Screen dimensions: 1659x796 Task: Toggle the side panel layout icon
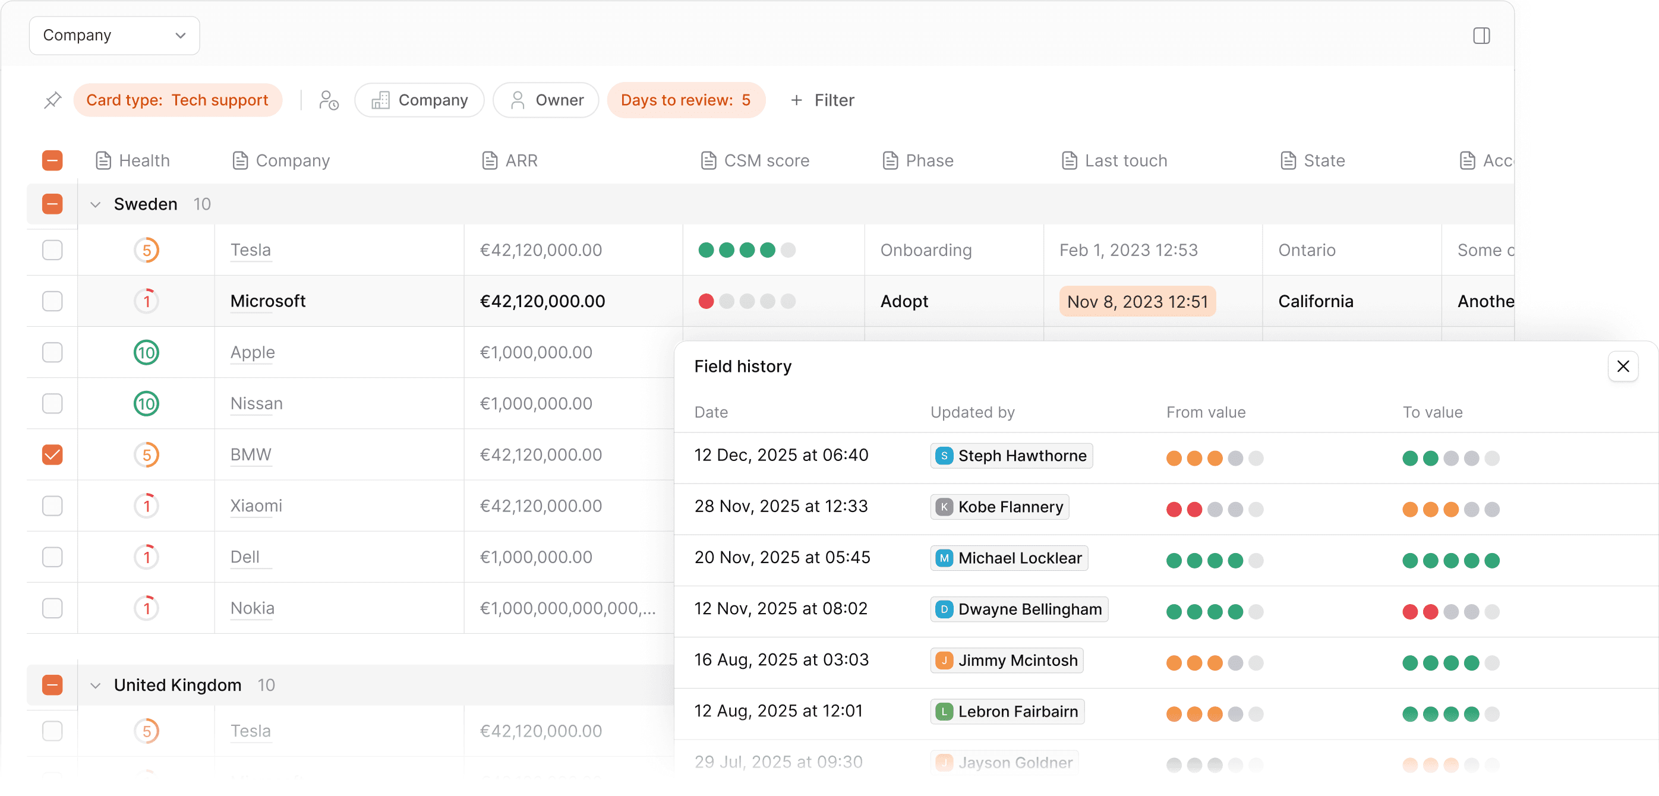pyautogui.click(x=1481, y=36)
